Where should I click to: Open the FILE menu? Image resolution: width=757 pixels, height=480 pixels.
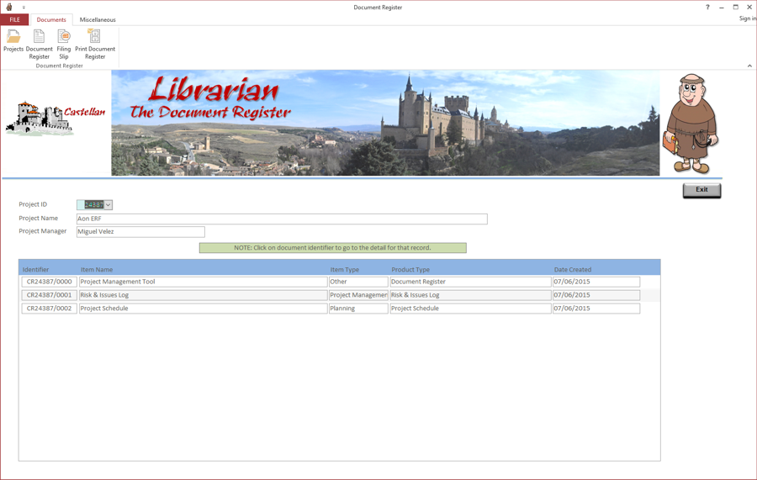pyautogui.click(x=14, y=20)
